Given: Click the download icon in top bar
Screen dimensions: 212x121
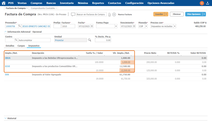Looking at the screenshot, I should click(x=208, y=3).
